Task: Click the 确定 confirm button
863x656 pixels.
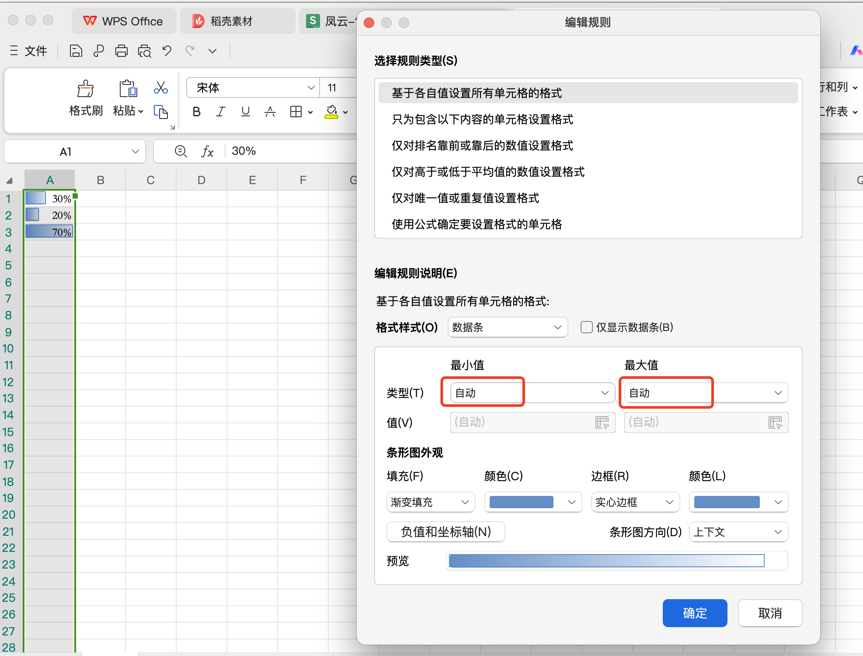Action: pos(695,613)
